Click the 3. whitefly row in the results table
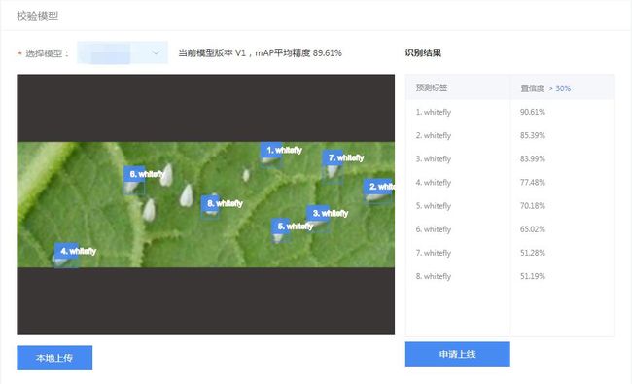Viewport: 632px width, 384px height. coord(509,158)
